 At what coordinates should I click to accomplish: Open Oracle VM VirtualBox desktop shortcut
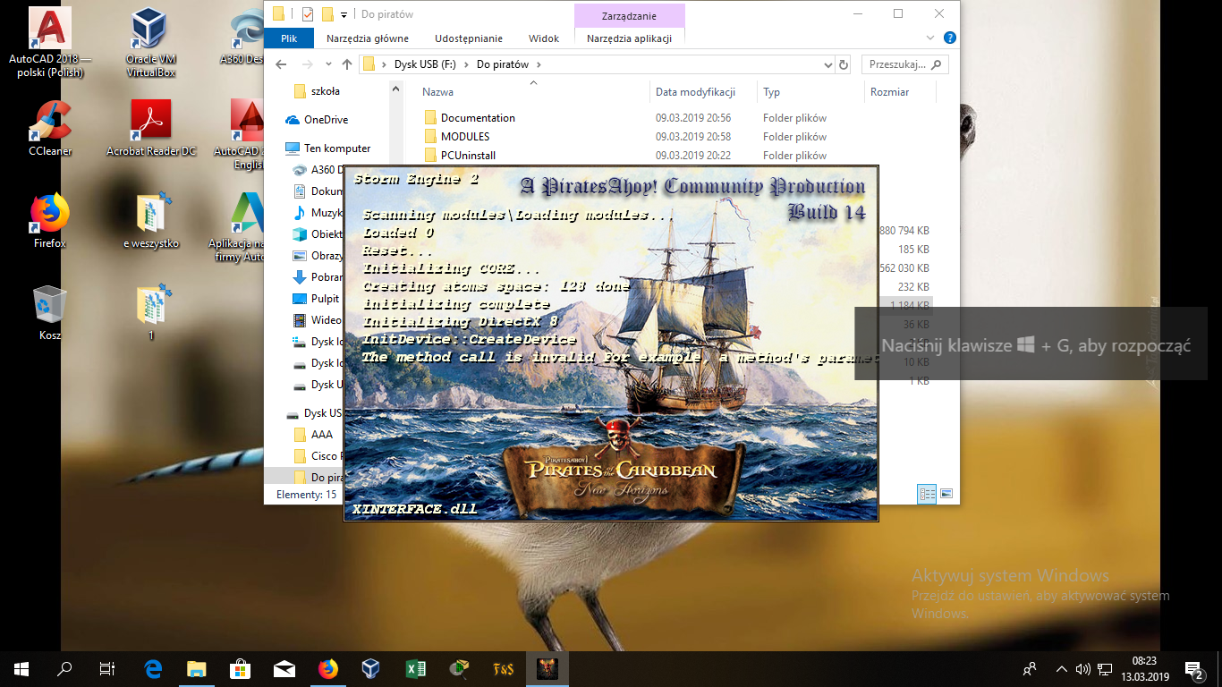click(x=151, y=42)
